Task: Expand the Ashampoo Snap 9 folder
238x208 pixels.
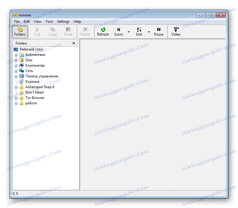Action: pyautogui.click(x=16, y=87)
